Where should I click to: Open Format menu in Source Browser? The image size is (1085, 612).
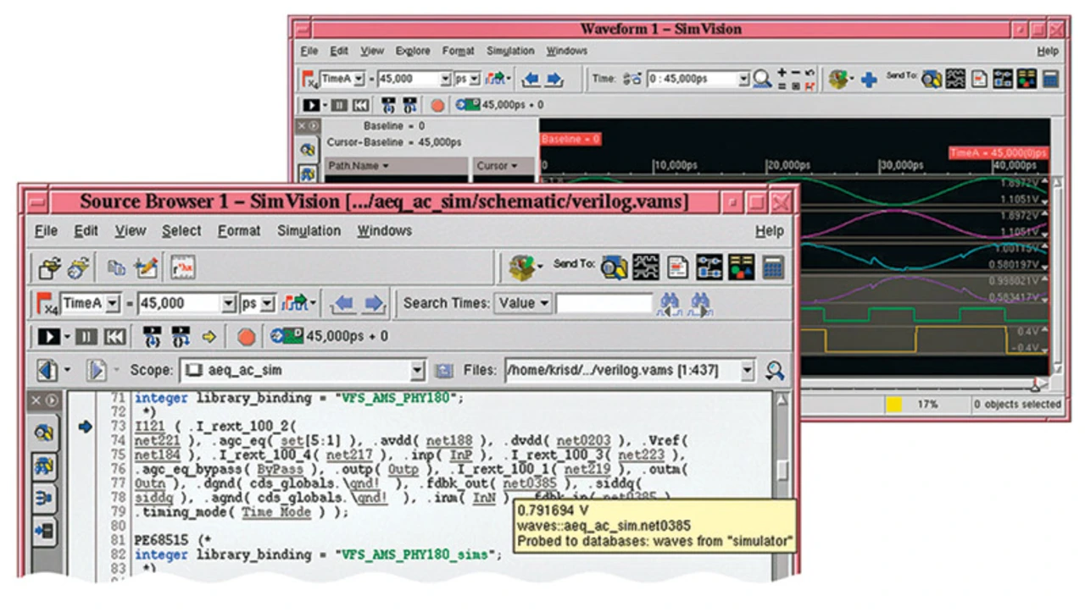[x=238, y=231]
